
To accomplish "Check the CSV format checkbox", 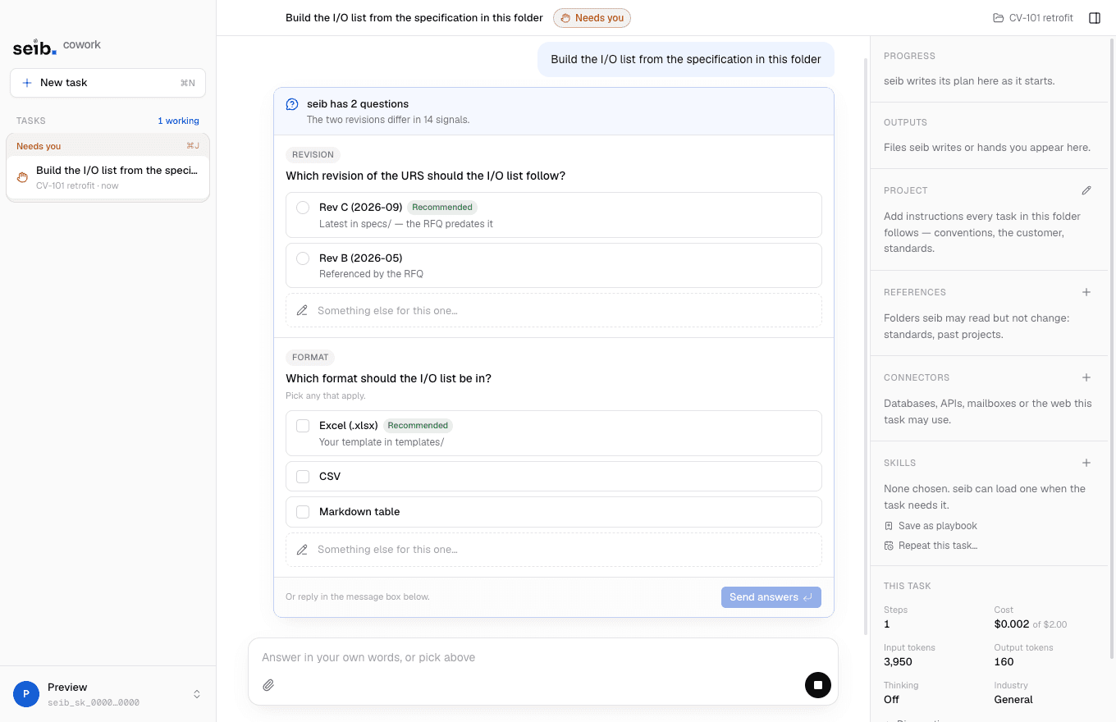I will tap(303, 477).
